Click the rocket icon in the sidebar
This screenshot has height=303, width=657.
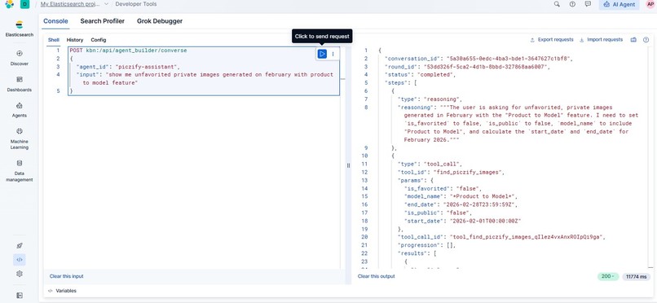[20, 246]
